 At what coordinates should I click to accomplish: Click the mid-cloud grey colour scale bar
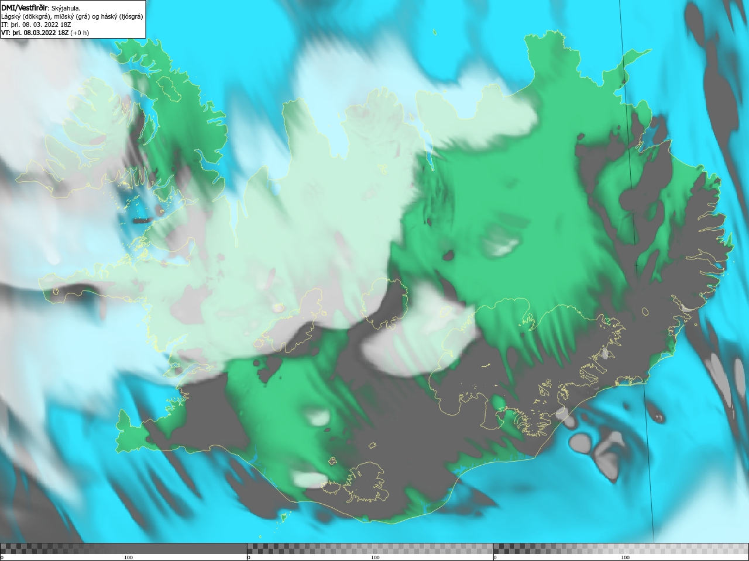point(370,548)
